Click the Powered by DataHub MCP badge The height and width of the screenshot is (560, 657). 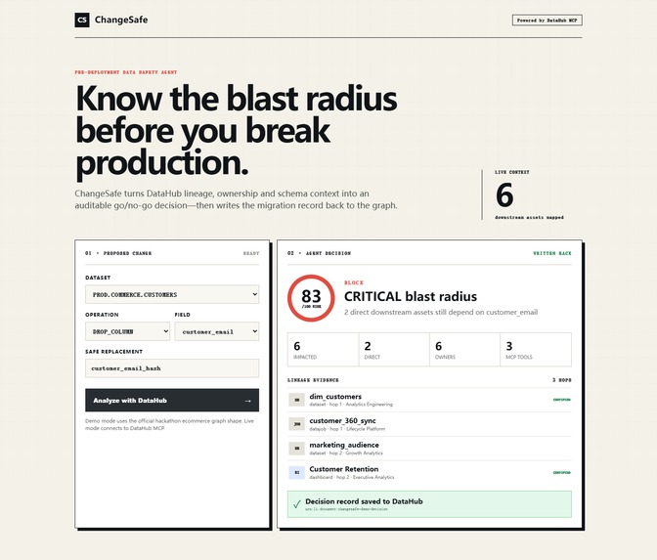coord(547,21)
